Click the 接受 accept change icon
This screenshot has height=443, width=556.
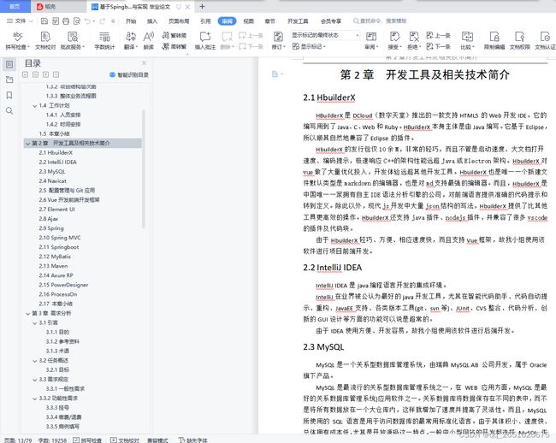pos(394,40)
